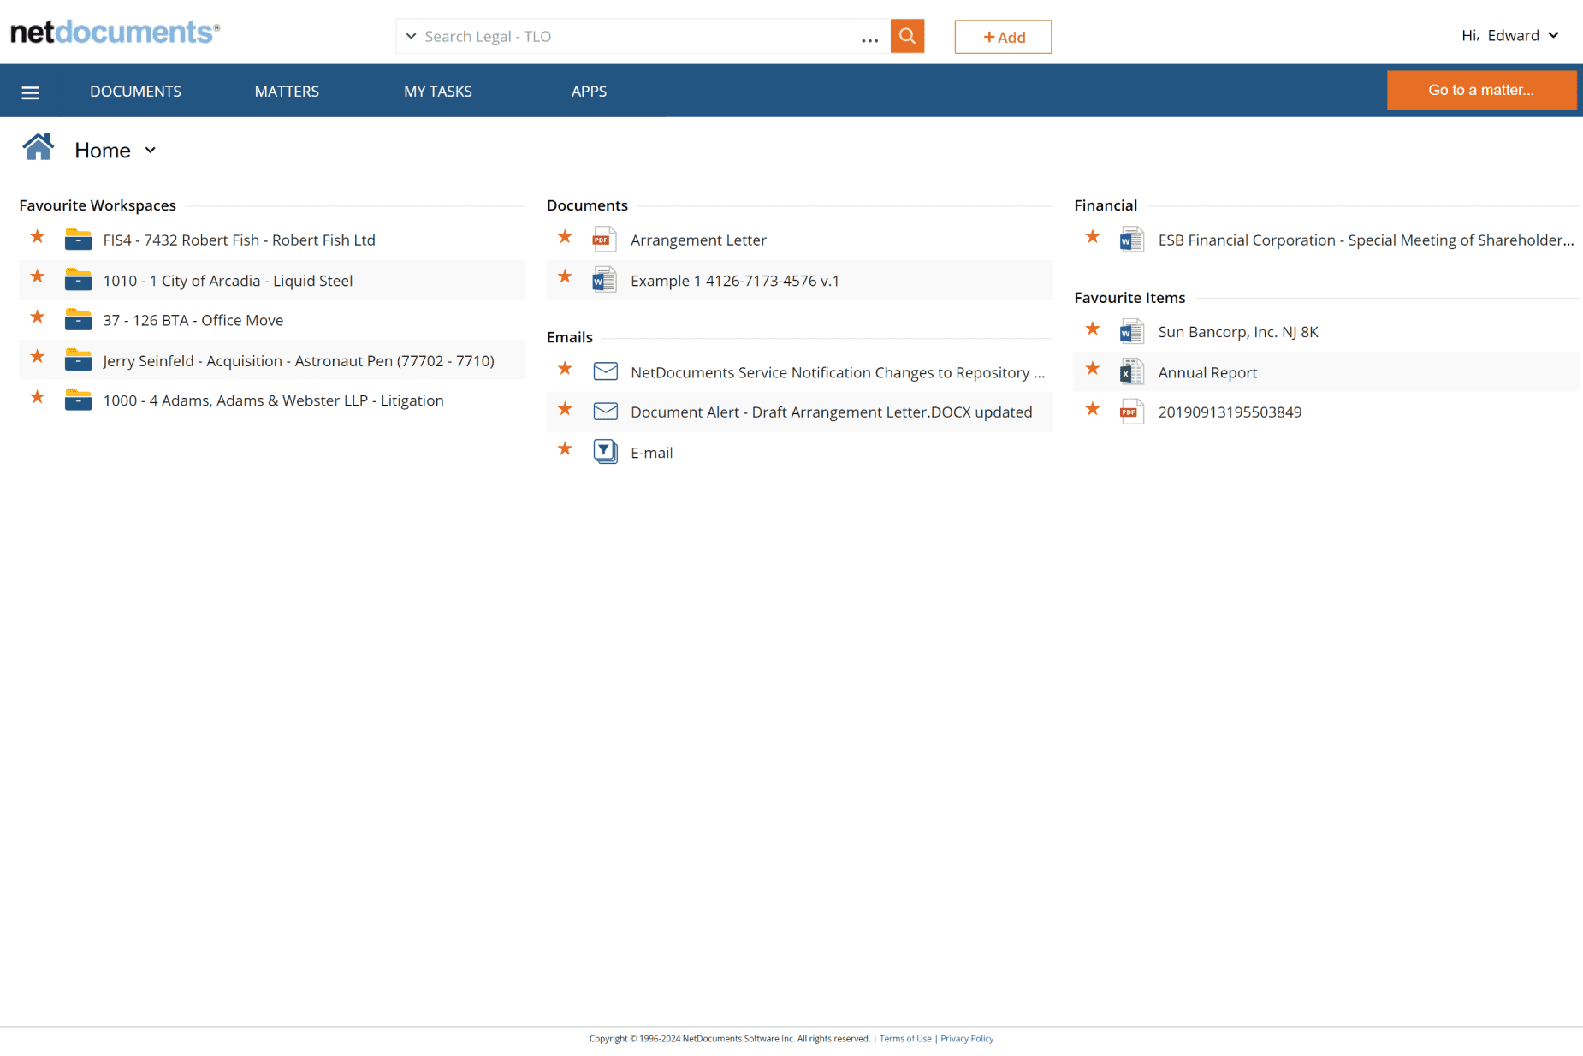Click the home icon in the breadcrumb

(x=38, y=147)
